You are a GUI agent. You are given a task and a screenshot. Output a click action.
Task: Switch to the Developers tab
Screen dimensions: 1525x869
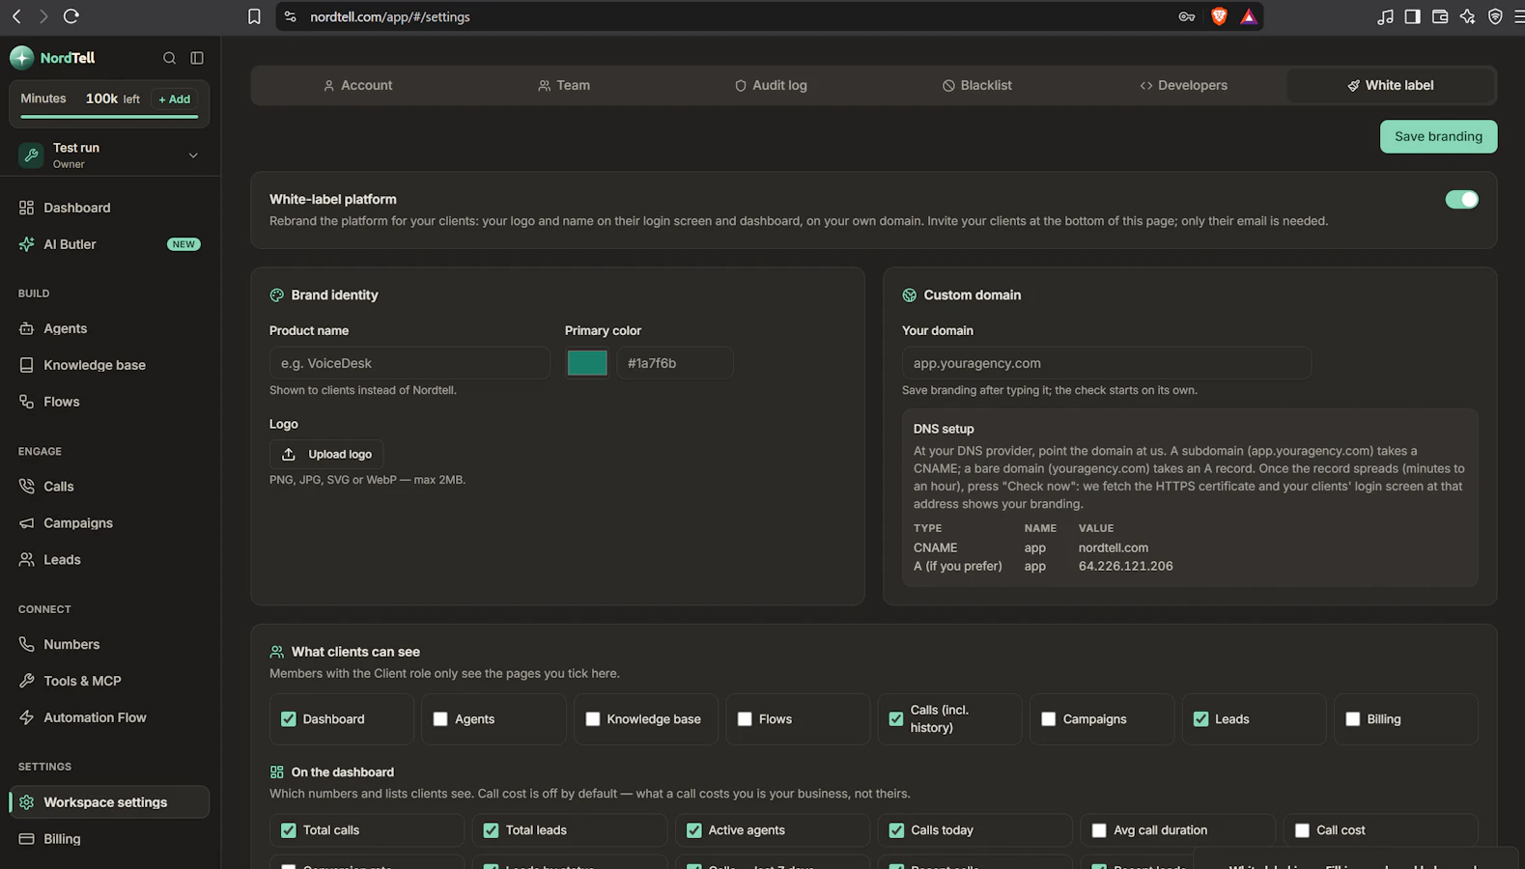coord(1183,85)
